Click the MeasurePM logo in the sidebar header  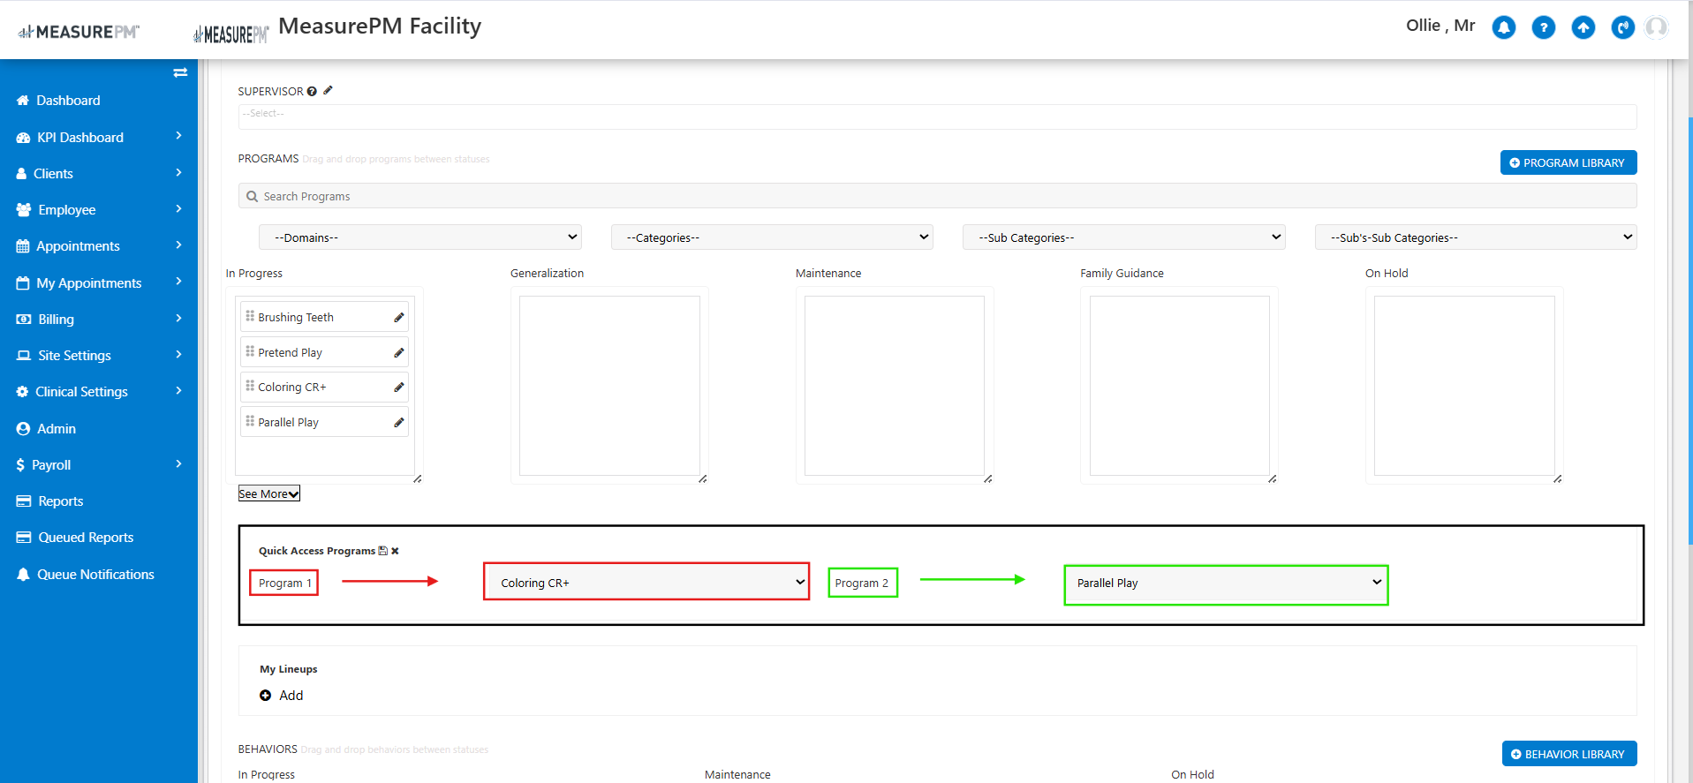pos(79,32)
